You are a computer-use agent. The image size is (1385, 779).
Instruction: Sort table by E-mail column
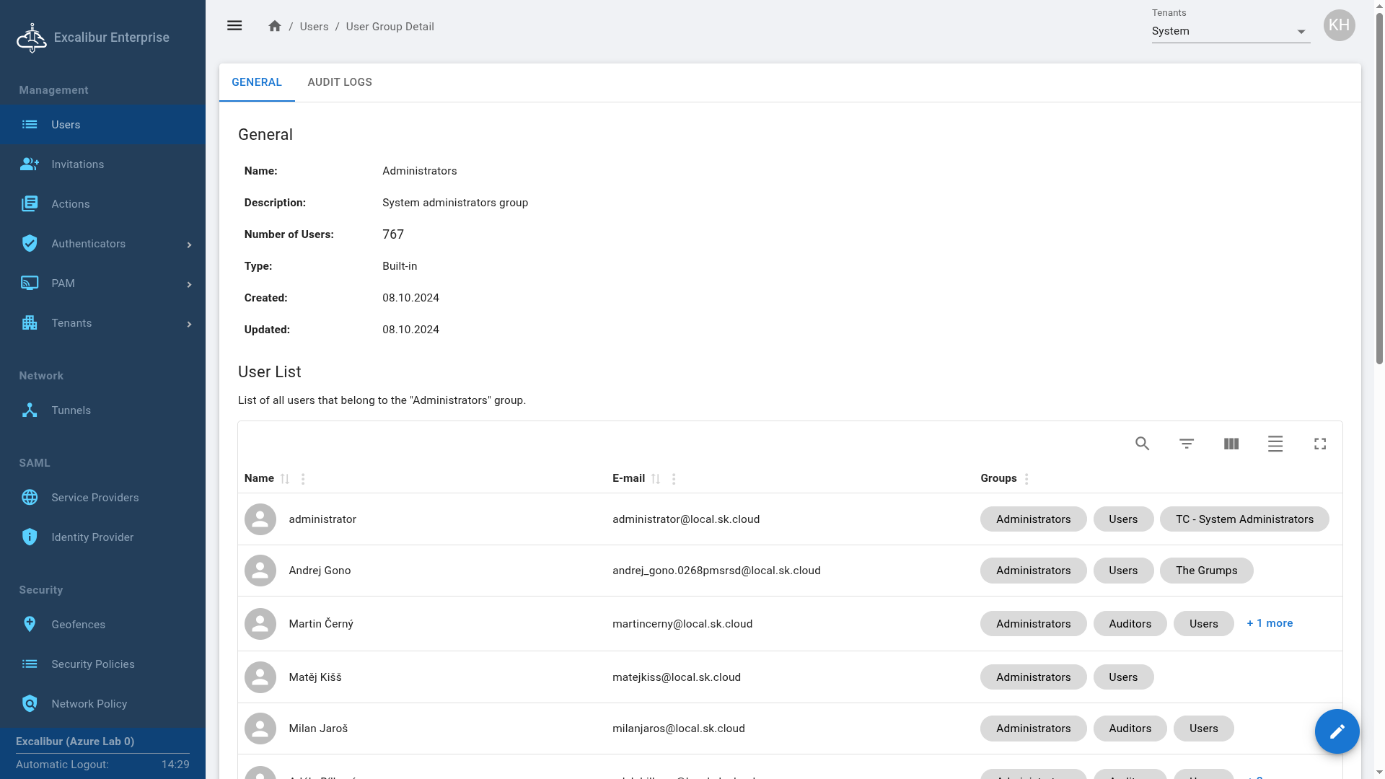656,479
